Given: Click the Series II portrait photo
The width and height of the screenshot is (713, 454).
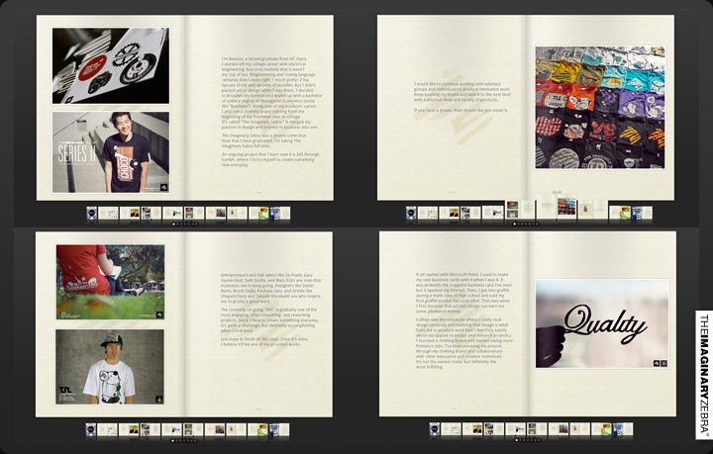Looking at the screenshot, I should tap(110, 150).
